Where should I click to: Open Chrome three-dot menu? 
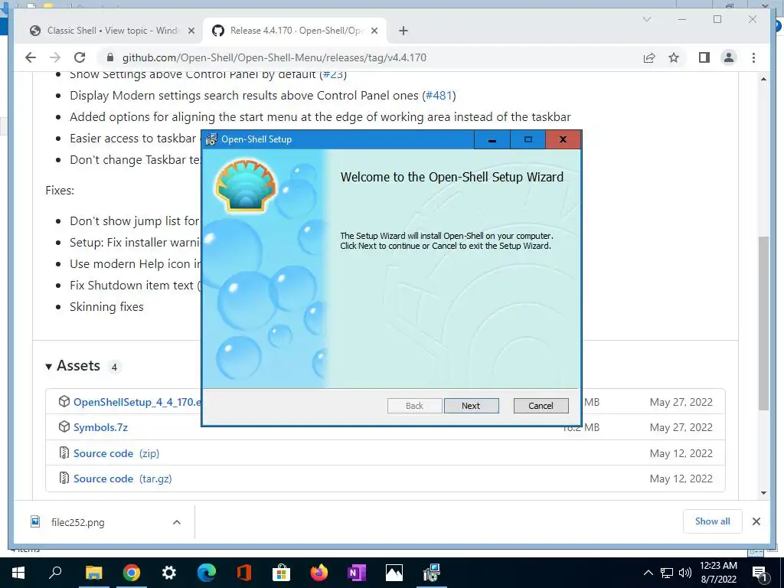tap(753, 57)
